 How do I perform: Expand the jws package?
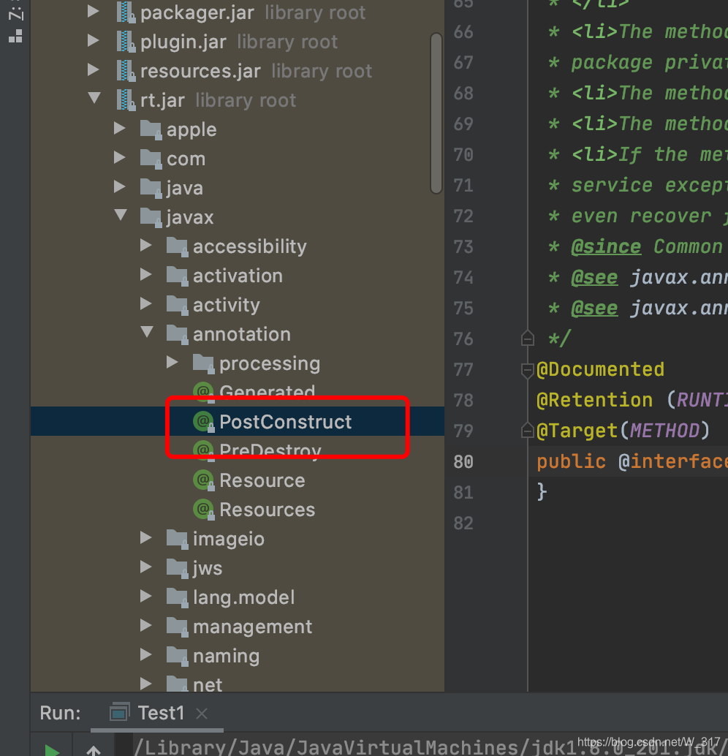(146, 567)
